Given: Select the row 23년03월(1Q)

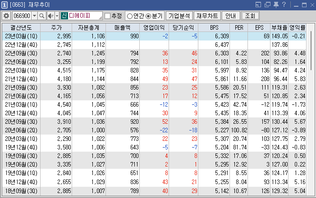Looking at the screenshot, I should click(154, 36).
